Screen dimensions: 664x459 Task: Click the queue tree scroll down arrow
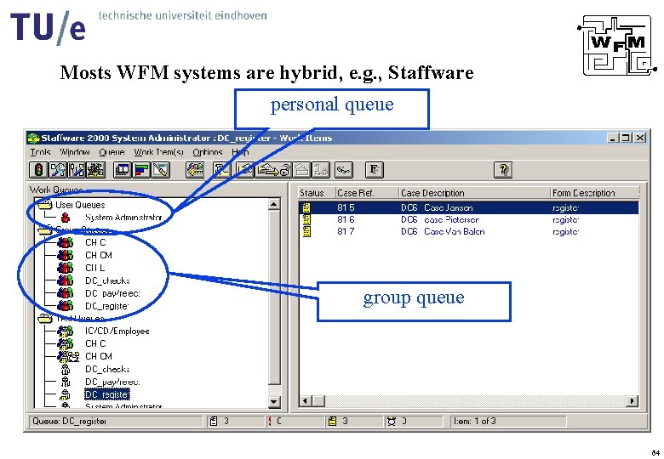pyautogui.click(x=274, y=402)
